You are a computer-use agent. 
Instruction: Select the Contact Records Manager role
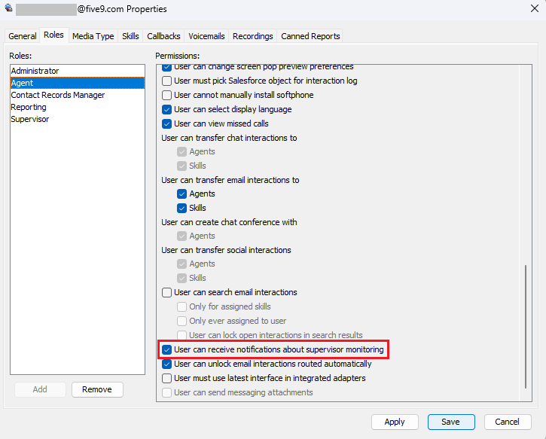tap(78, 95)
